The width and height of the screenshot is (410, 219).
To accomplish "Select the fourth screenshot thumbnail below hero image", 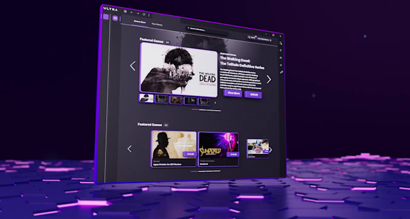I will pos(190,100).
